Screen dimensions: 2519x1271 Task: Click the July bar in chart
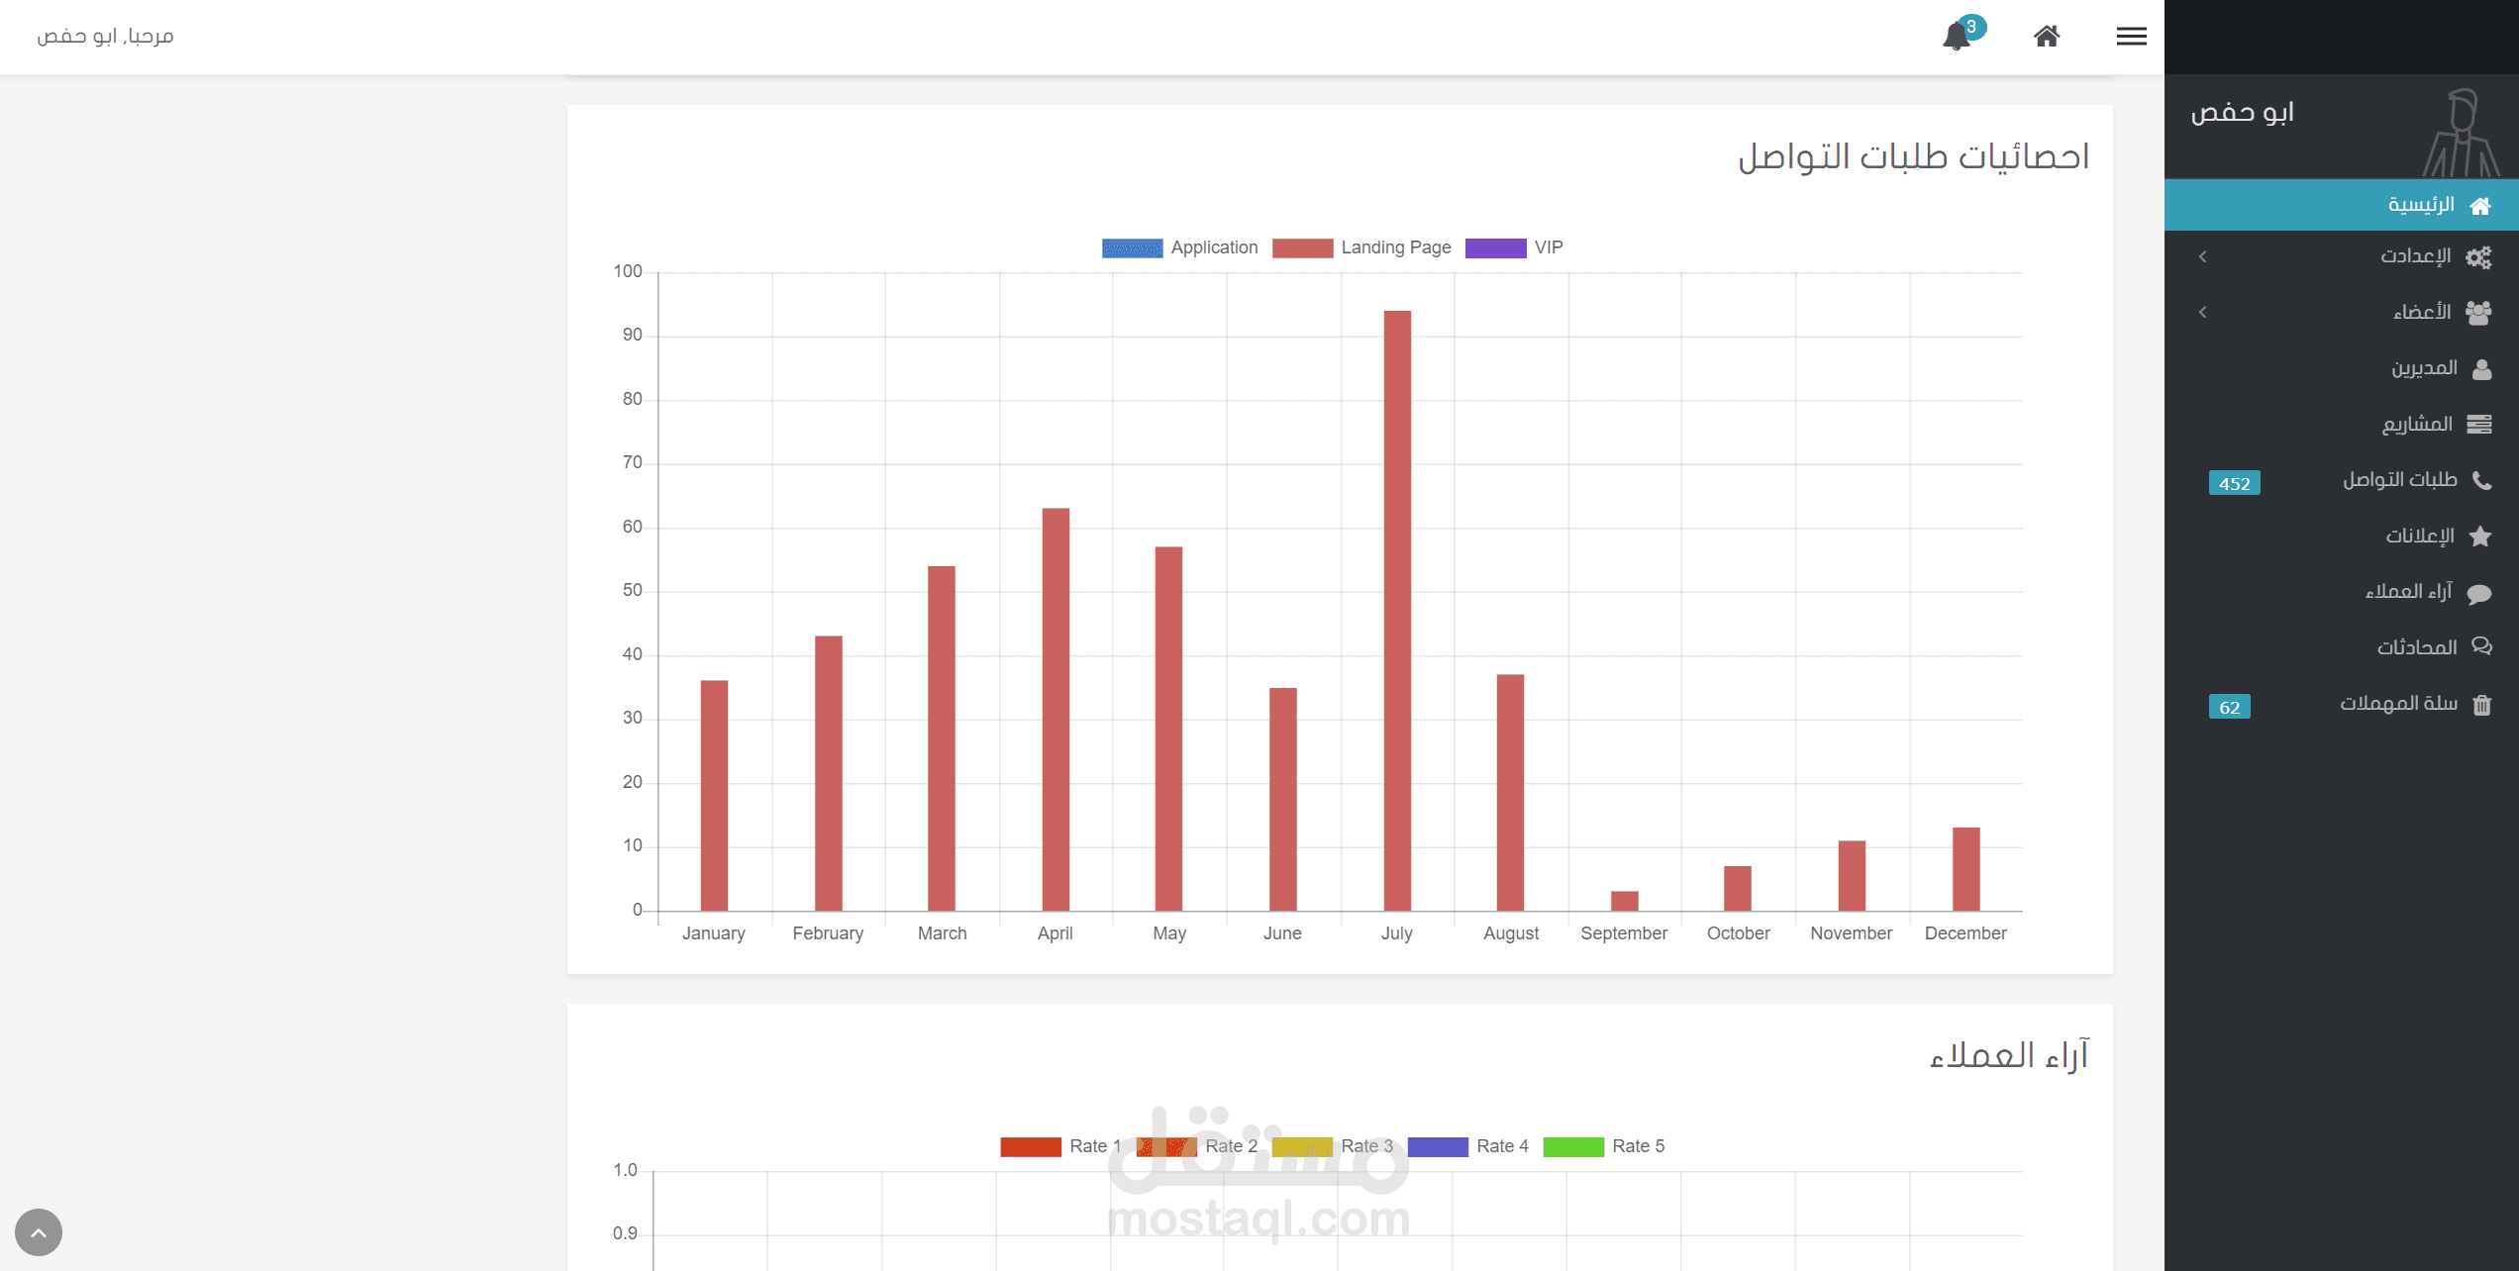click(x=1396, y=610)
